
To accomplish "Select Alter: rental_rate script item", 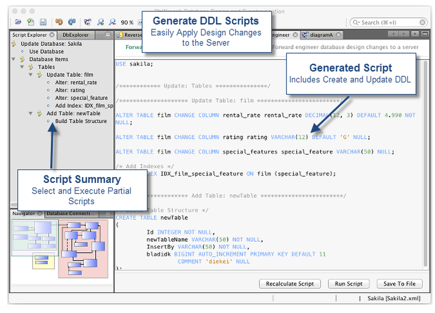I will pyautogui.click(x=76, y=83).
